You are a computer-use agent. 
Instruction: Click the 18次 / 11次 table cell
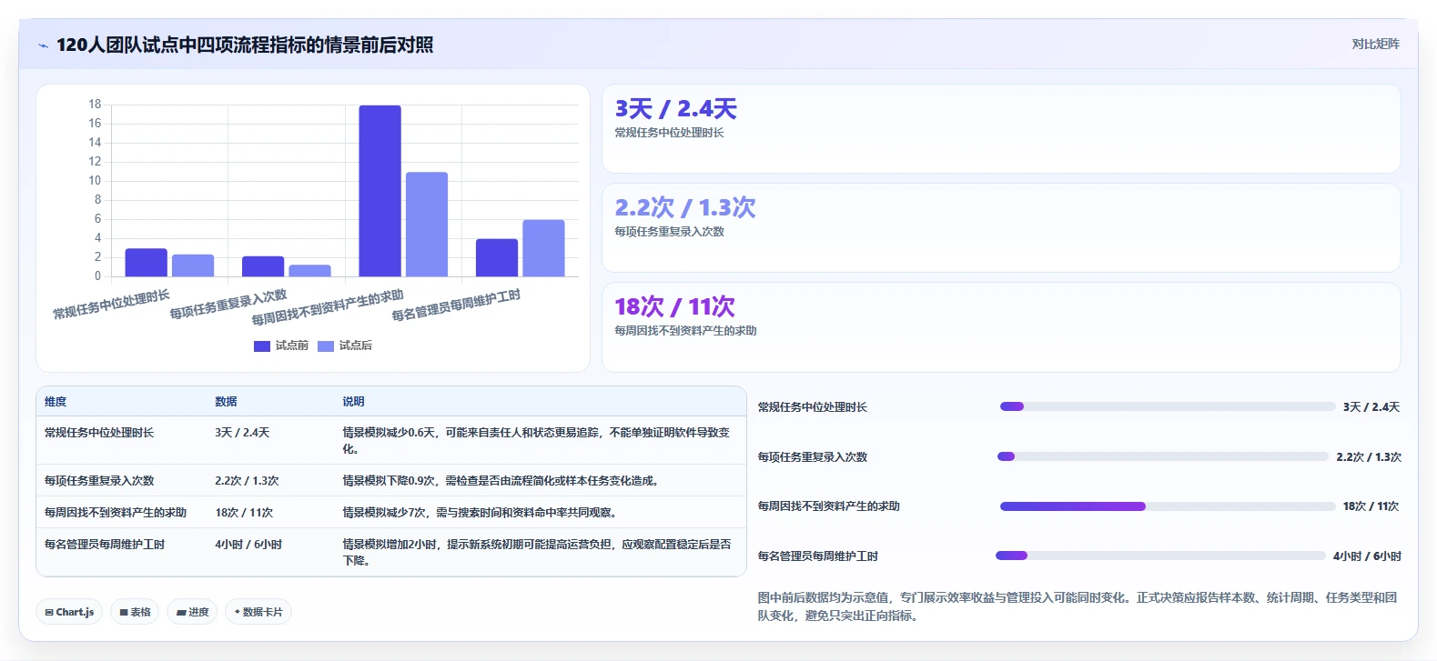click(244, 513)
